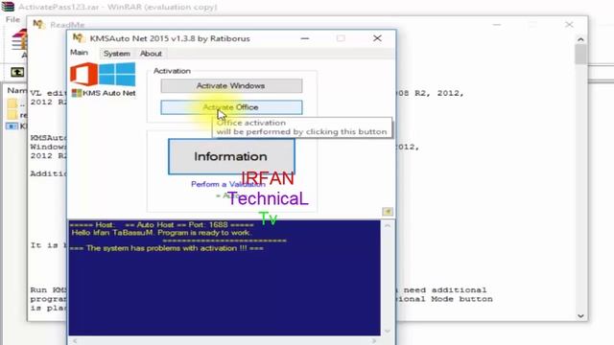Click the log console scroll up arrow
The image size is (614, 345).
coord(388,226)
